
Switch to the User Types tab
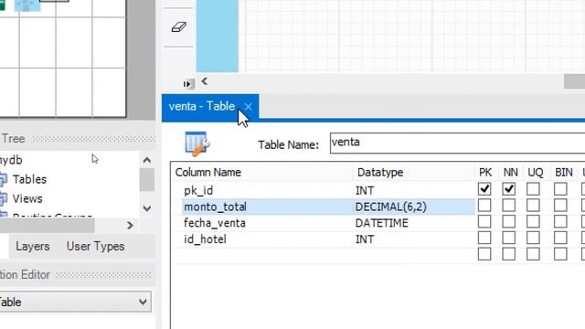[95, 246]
